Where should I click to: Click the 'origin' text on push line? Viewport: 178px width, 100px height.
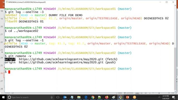10,62
